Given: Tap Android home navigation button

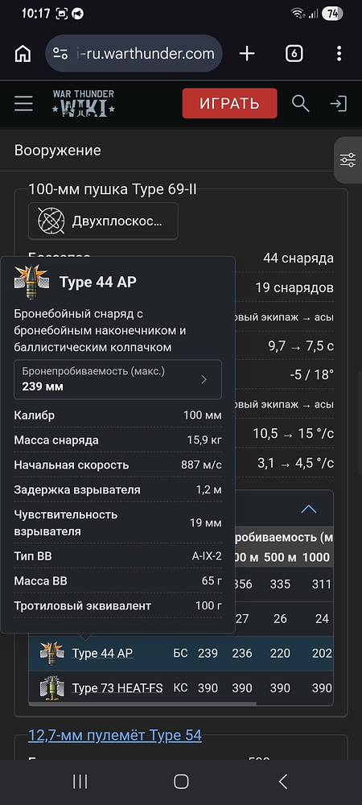Looking at the screenshot, I should pos(181,782).
